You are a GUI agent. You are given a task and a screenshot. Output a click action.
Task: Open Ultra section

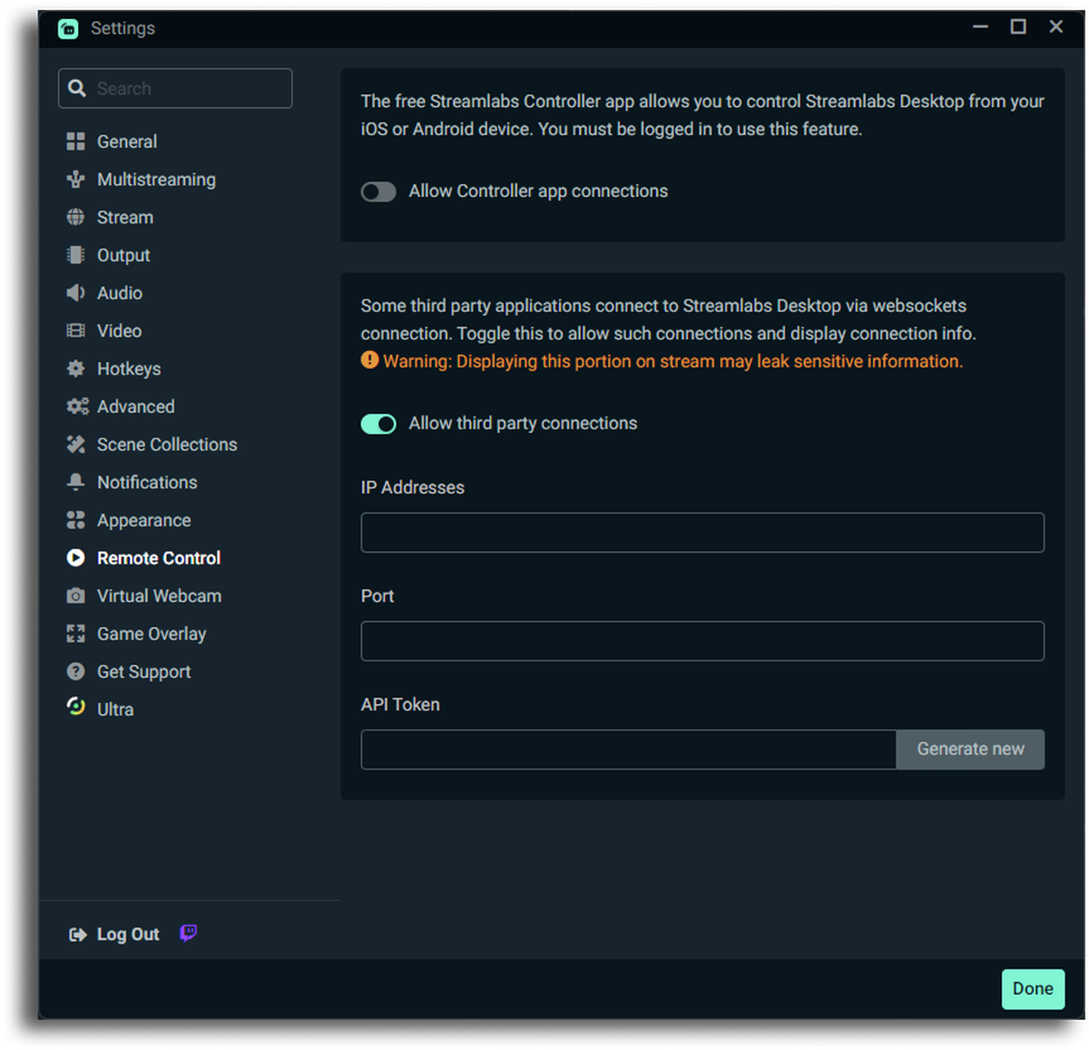115,710
